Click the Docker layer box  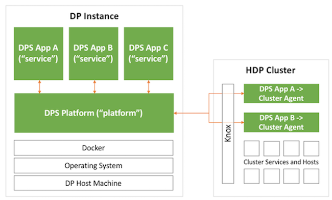[x=93, y=148]
